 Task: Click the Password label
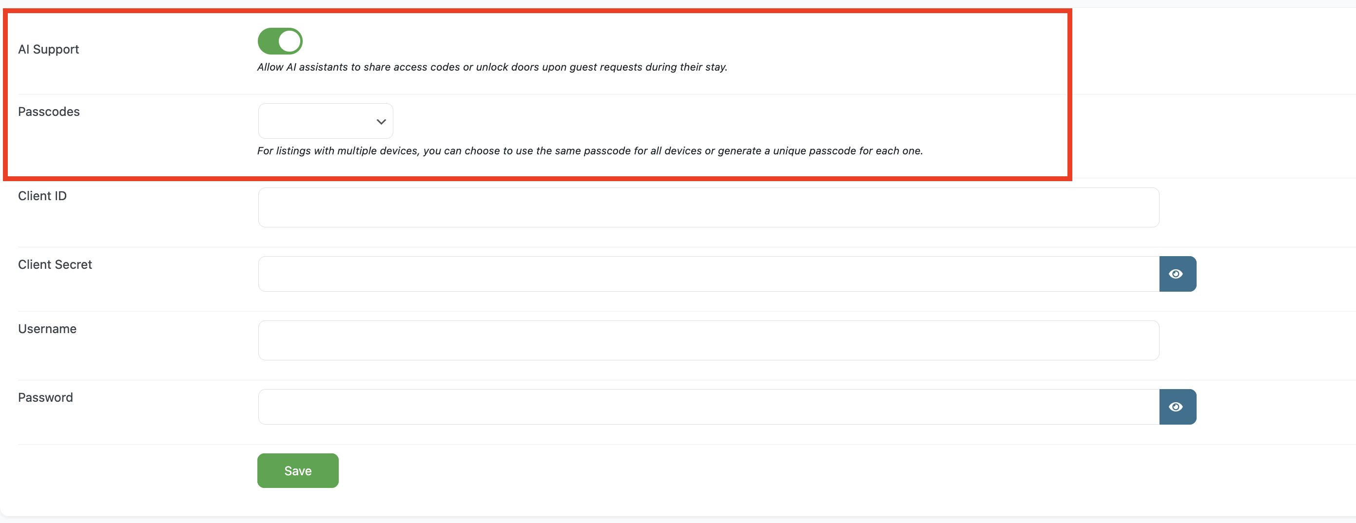coord(45,397)
